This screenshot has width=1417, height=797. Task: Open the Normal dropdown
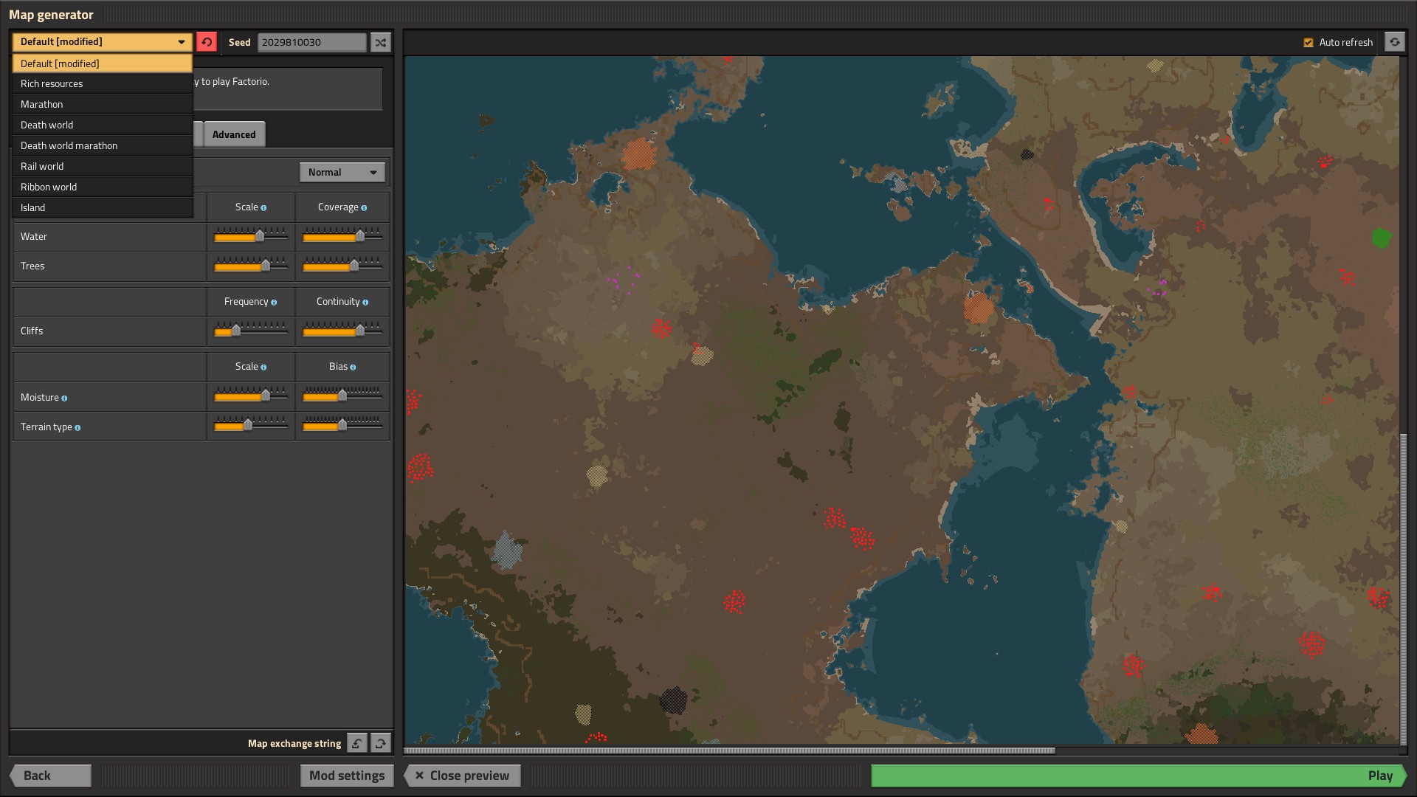(x=342, y=172)
